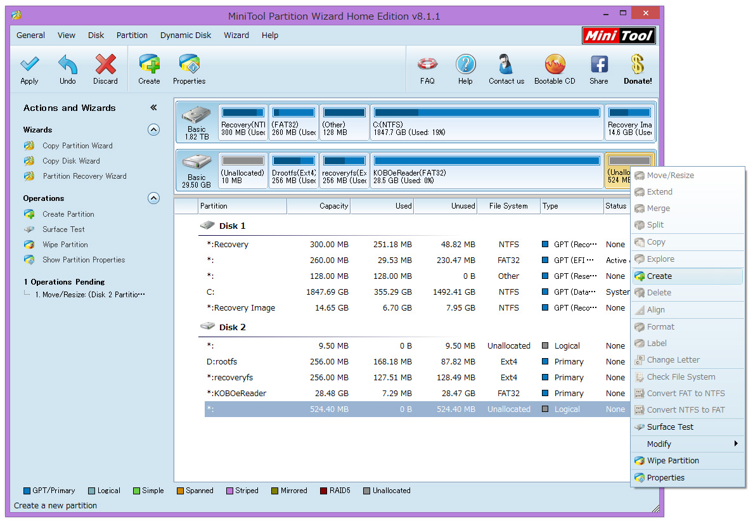Click the Undo arrow icon
The image size is (753, 521).
(x=68, y=64)
